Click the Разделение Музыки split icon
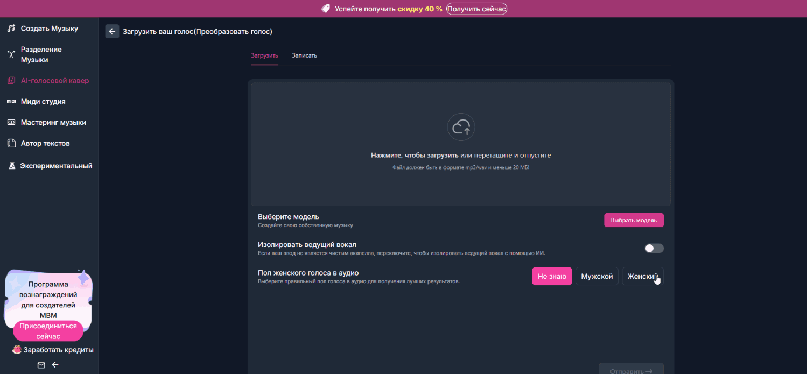Image resolution: width=807 pixels, height=374 pixels. tap(11, 54)
